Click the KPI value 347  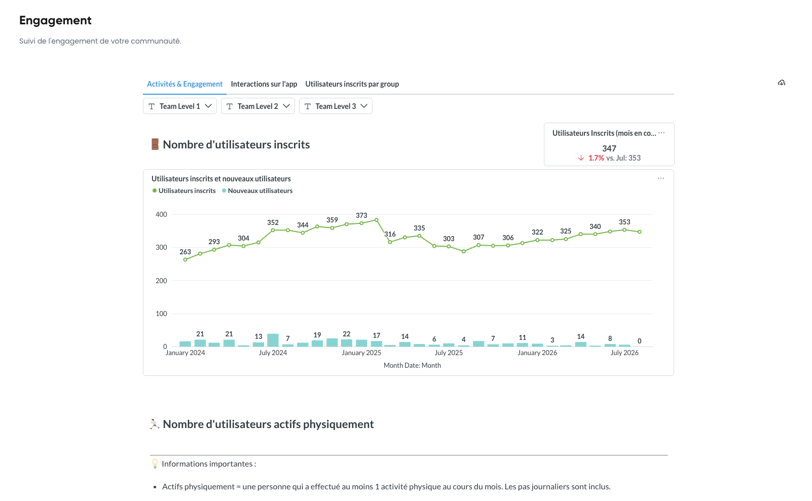(609, 148)
